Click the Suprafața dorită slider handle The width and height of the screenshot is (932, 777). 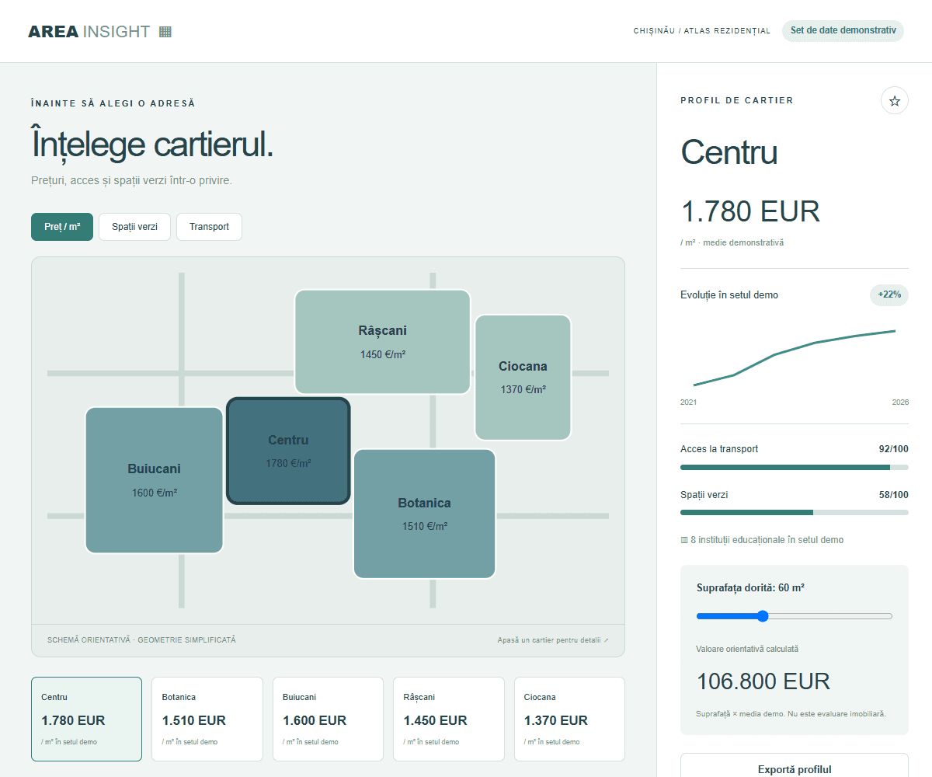[763, 616]
